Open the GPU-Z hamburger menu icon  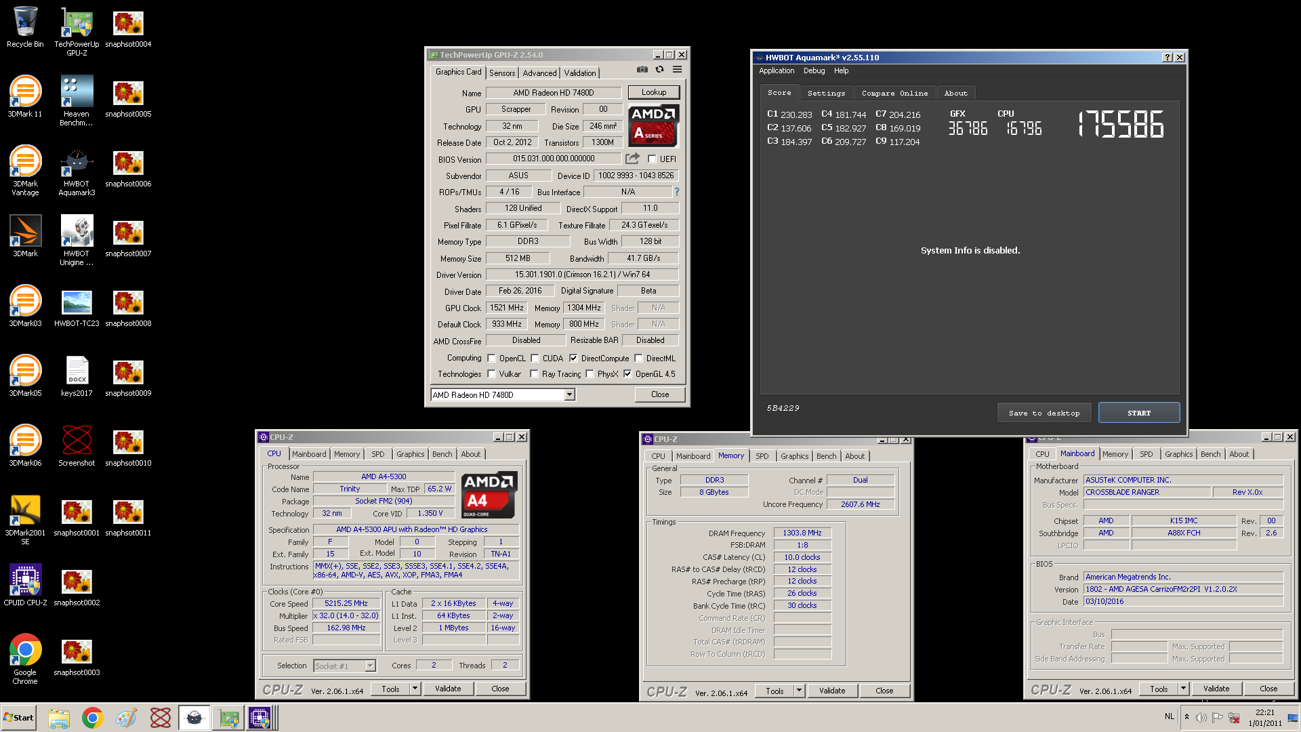[677, 70]
